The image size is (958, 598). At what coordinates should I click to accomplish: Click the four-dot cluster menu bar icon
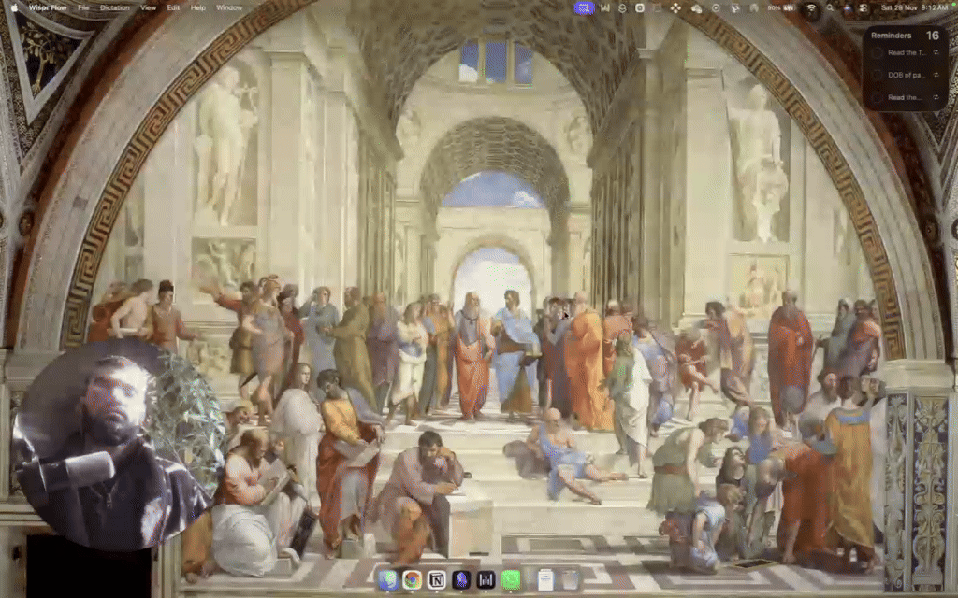tap(675, 7)
